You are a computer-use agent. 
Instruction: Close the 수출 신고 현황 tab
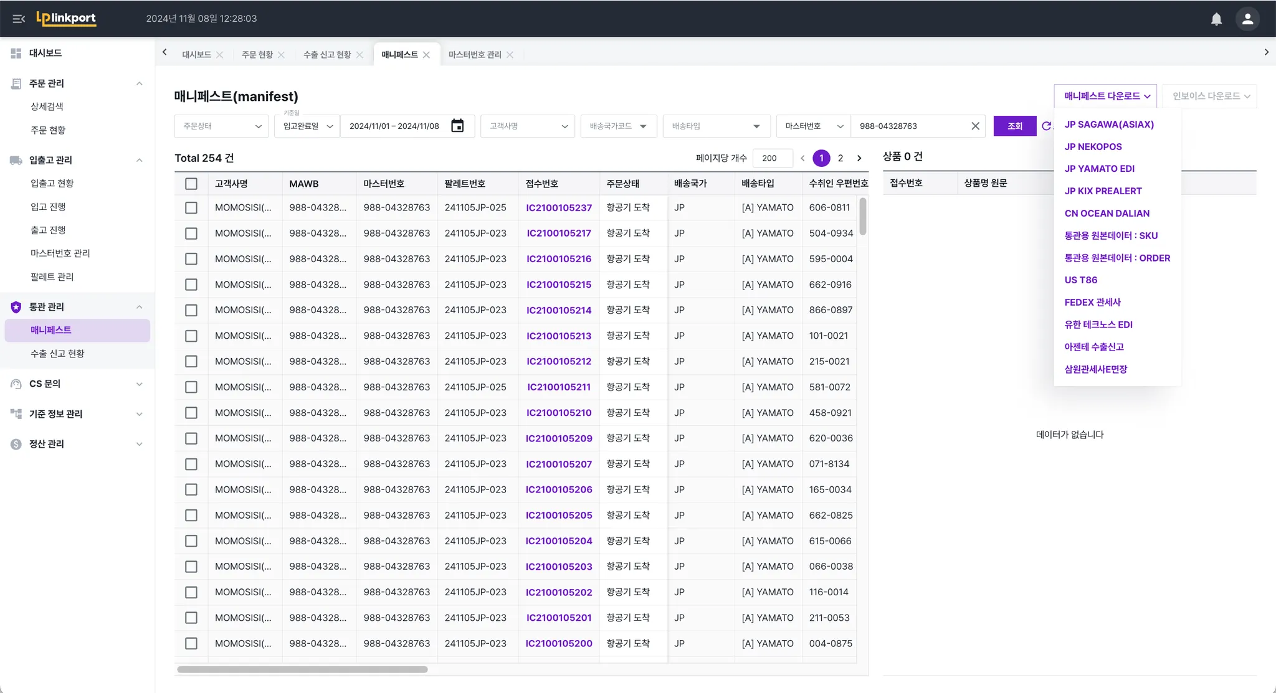[x=359, y=55]
